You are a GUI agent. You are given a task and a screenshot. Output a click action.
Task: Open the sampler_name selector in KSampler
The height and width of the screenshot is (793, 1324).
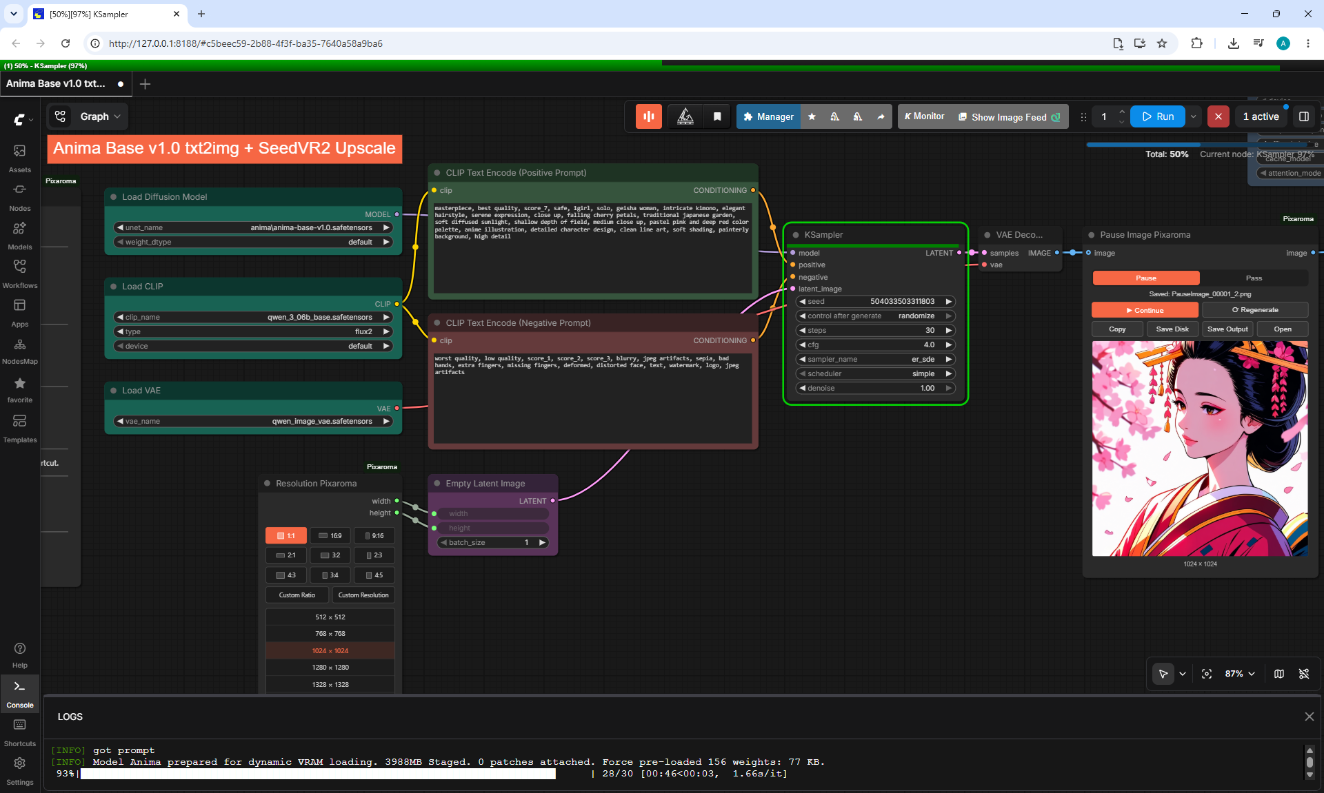pyautogui.click(x=876, y=359)
